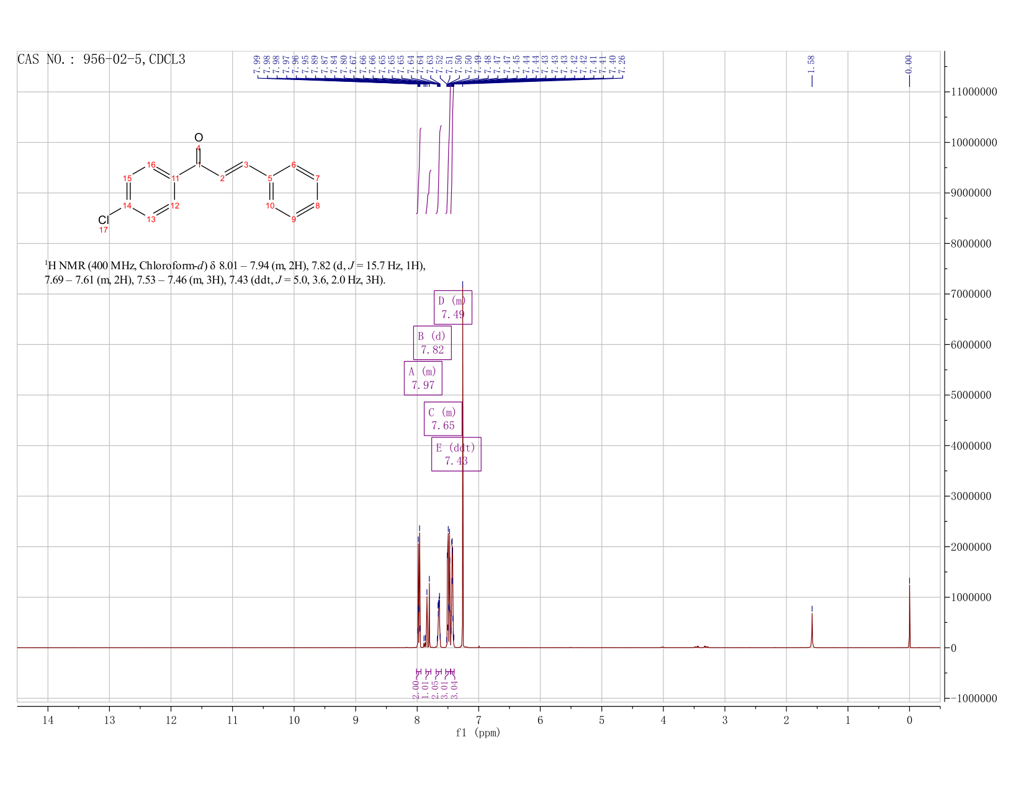Click the x-axis tick label '6'

point(540,720)
